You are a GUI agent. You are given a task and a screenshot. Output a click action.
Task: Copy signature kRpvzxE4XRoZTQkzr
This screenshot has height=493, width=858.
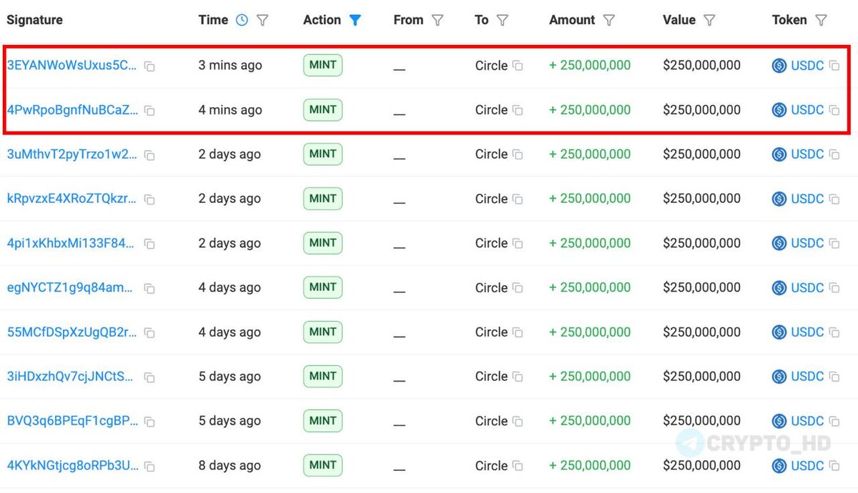click(x=149, y=200)
